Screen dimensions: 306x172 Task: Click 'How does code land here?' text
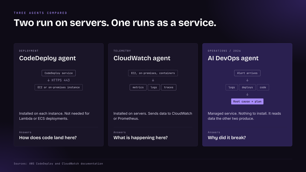coord(48,138)
